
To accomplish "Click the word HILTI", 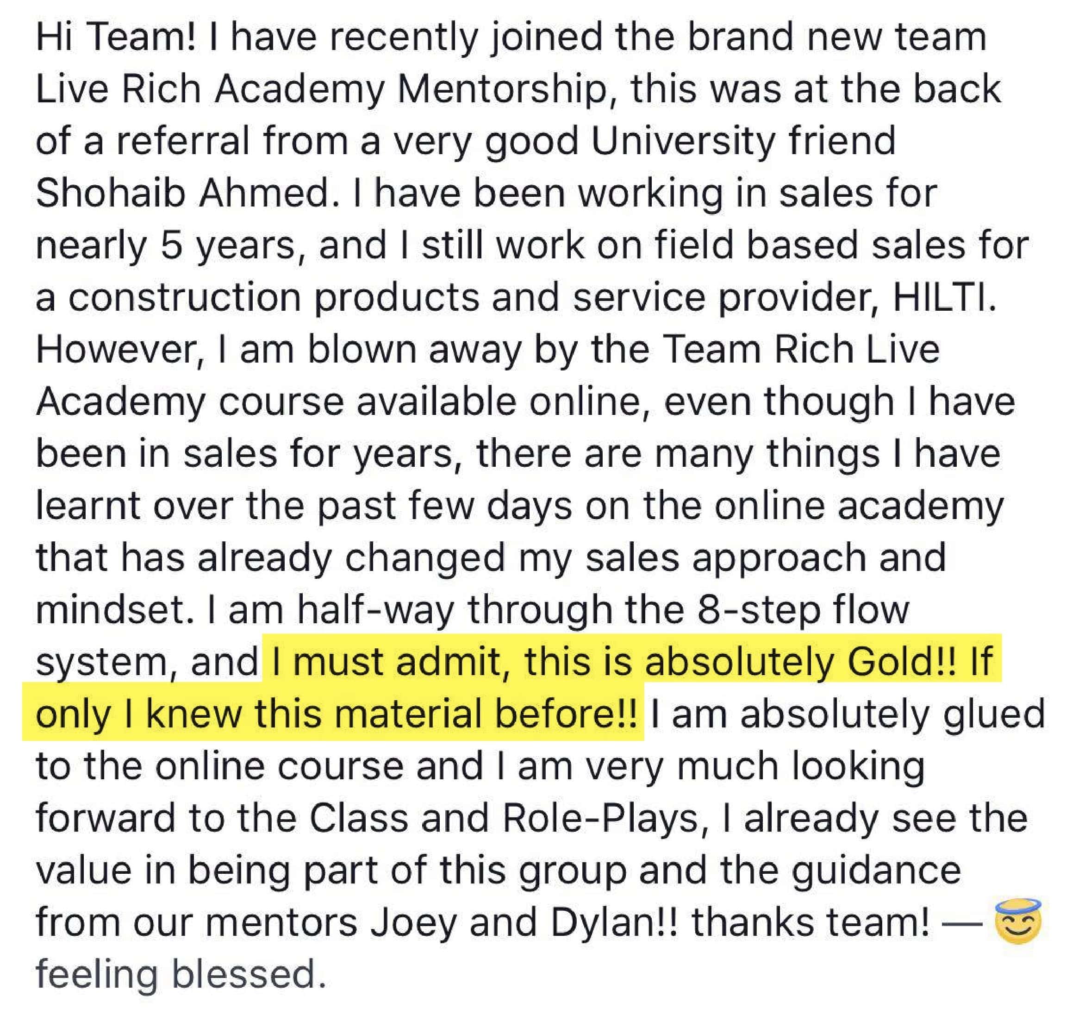I will pyautogui.click(x=944, y=298).
